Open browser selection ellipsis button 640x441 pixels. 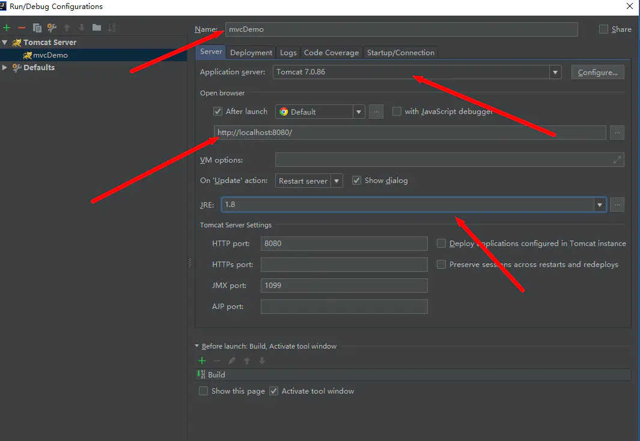(376, 112)
